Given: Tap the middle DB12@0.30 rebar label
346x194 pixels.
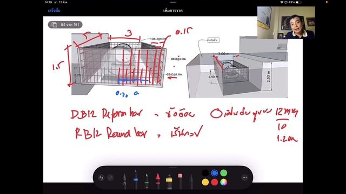Looking at the screenshot, I should 178,59.
